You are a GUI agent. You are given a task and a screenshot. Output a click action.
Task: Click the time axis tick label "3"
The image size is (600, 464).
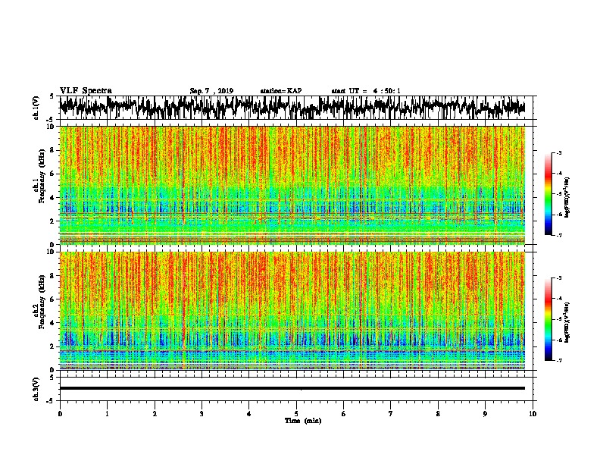pyautogui.click(x=202, y=414)
